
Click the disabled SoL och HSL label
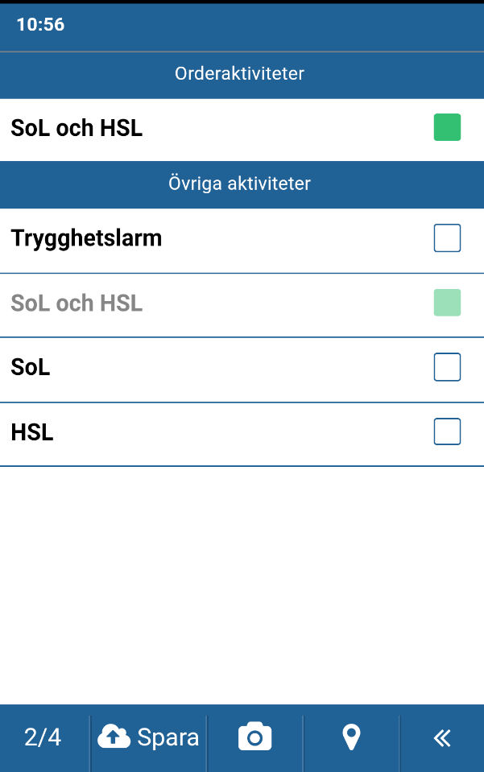(77, 303)
